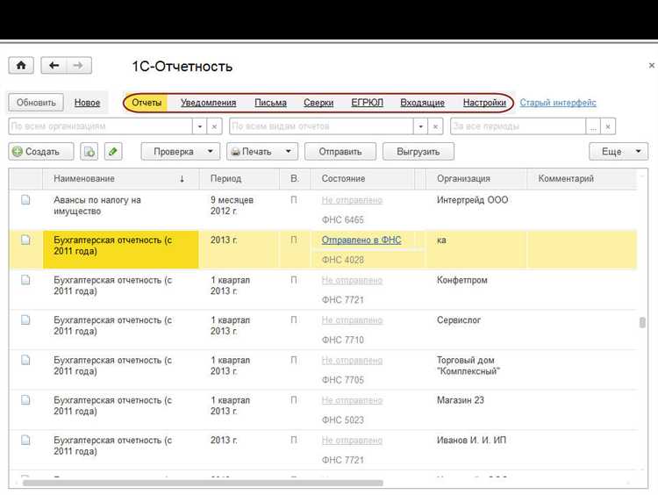The height and width of the screenshot is (495, 658).
Task: Click document icon in the Торговый дом row
Action: pos(25,360)
